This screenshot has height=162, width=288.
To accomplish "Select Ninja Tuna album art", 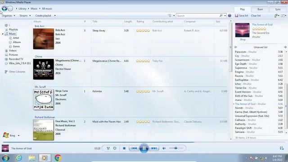I will [x=44, y=99].
